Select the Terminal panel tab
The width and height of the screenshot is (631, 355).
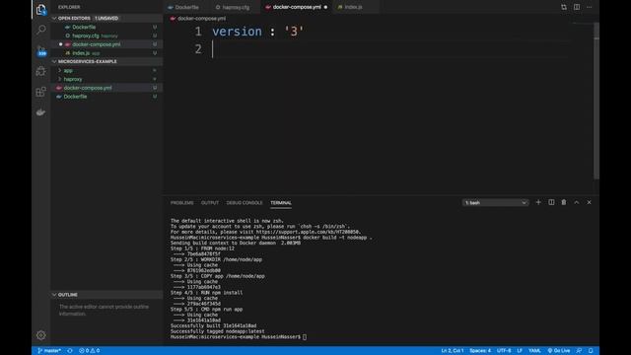coord(281,203)
